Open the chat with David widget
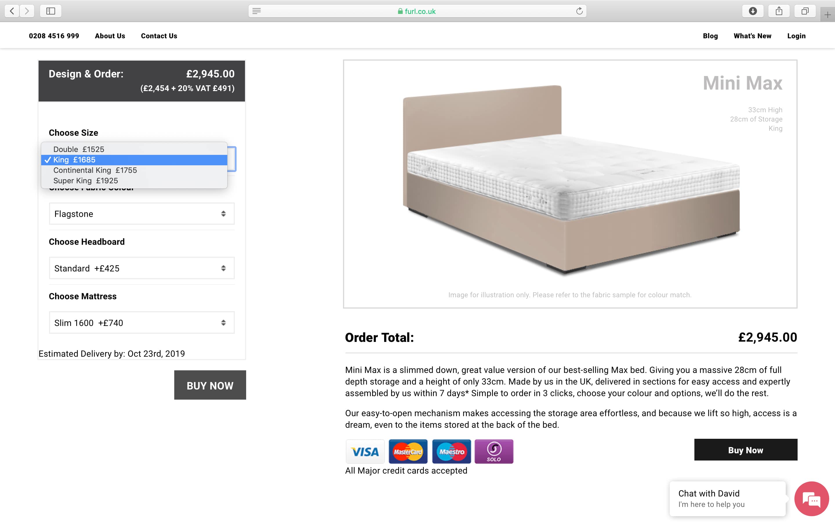The width and height of the screenshot is (835, 522). (x=811, y=499)
